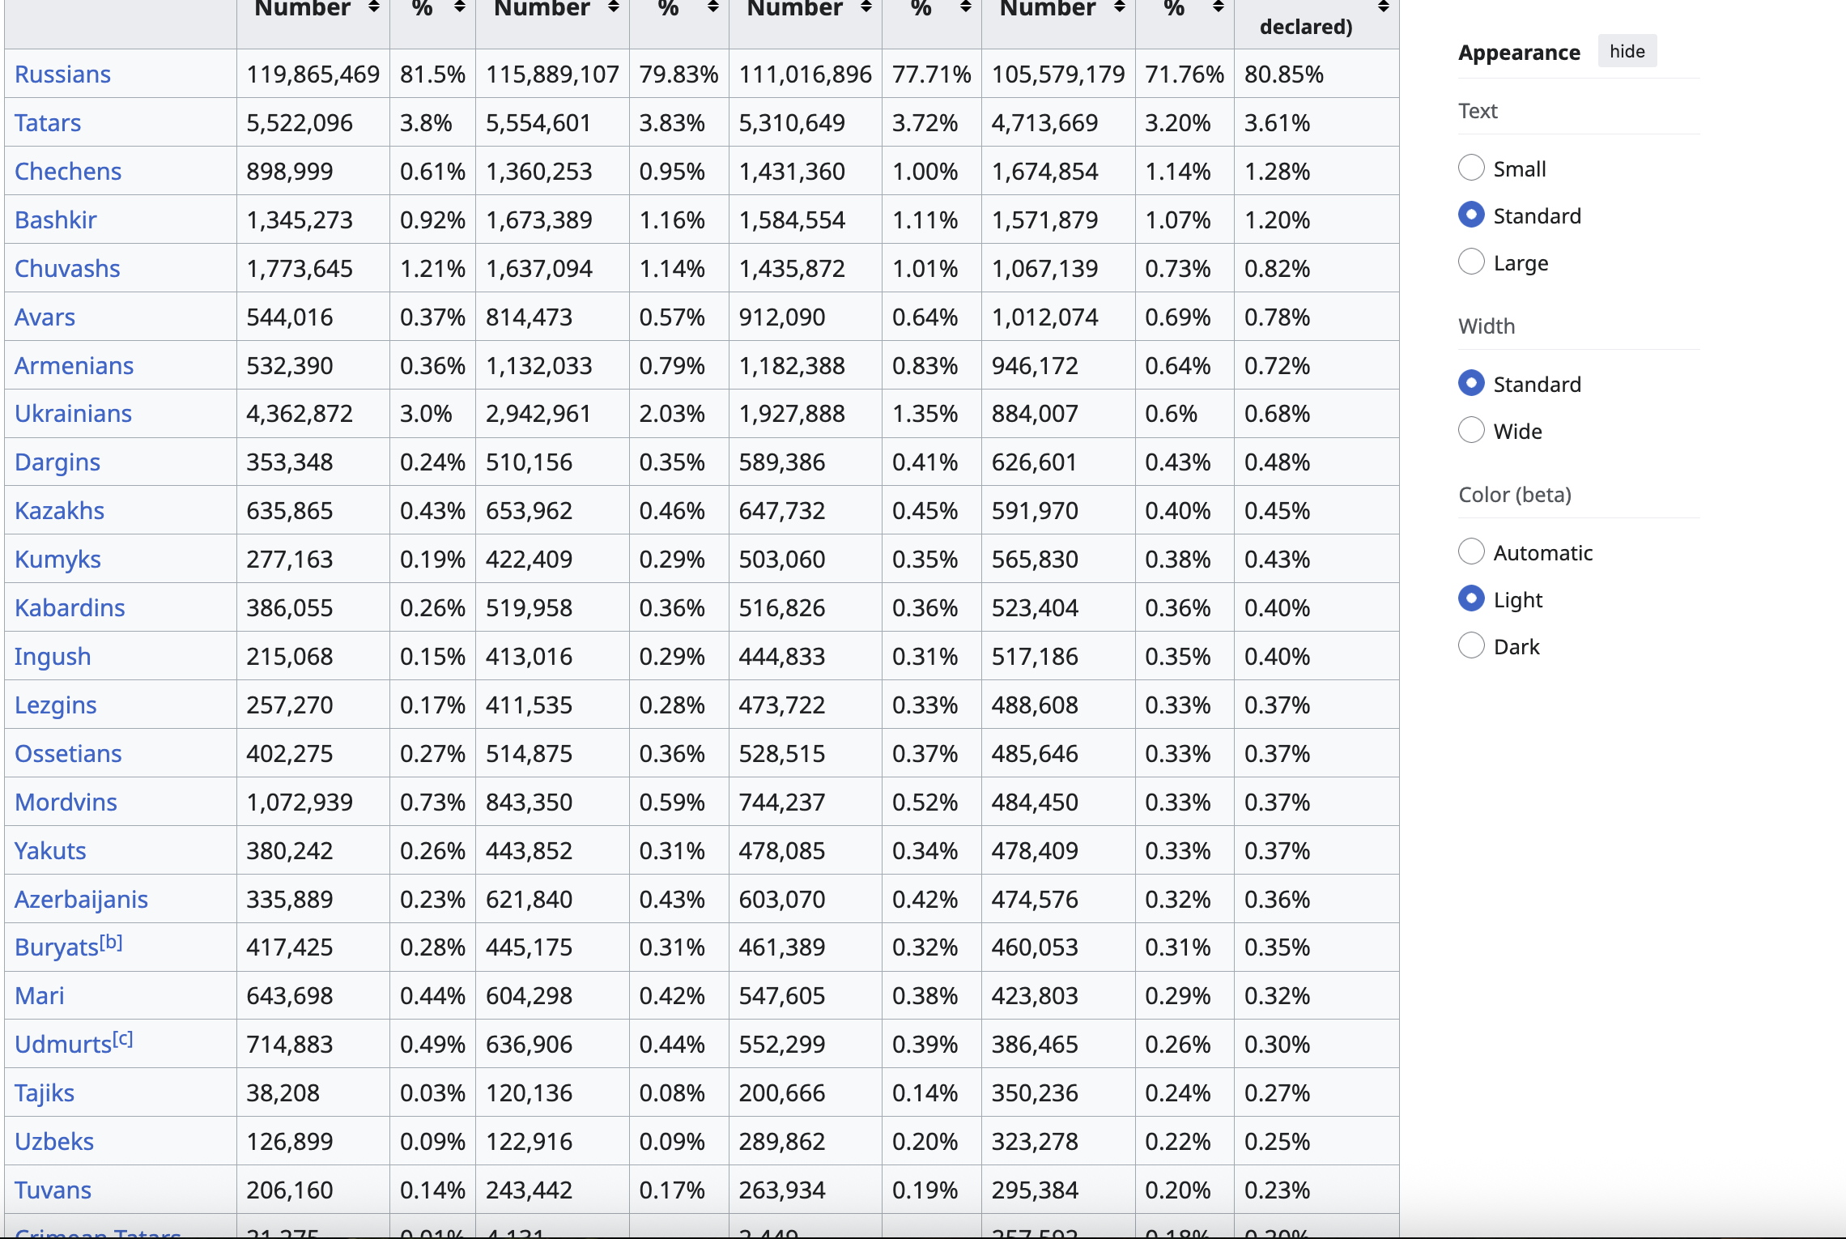Click the cell value 460,053
This screenshot has width=1846, height=1239.
(x=1035, y=947)
